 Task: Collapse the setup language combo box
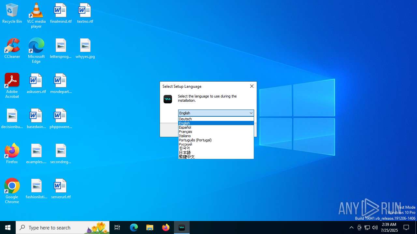coord(251,113)
